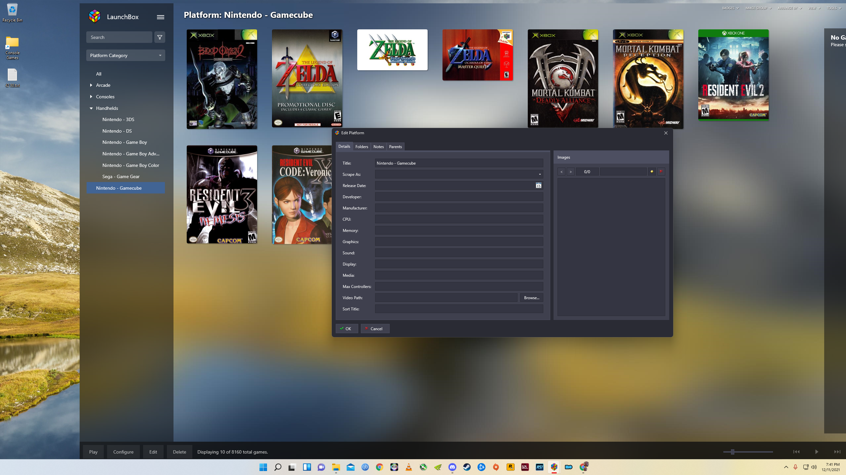
Task: Open the Scrape As dropdown
Action: (x=540, y=174)
